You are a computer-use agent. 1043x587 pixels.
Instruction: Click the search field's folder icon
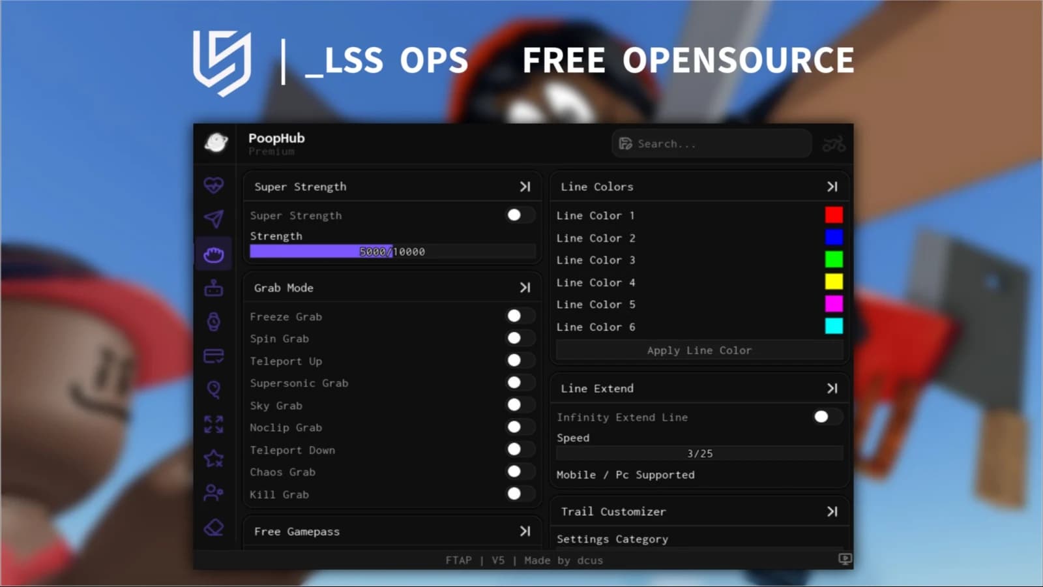pos(626,143)
